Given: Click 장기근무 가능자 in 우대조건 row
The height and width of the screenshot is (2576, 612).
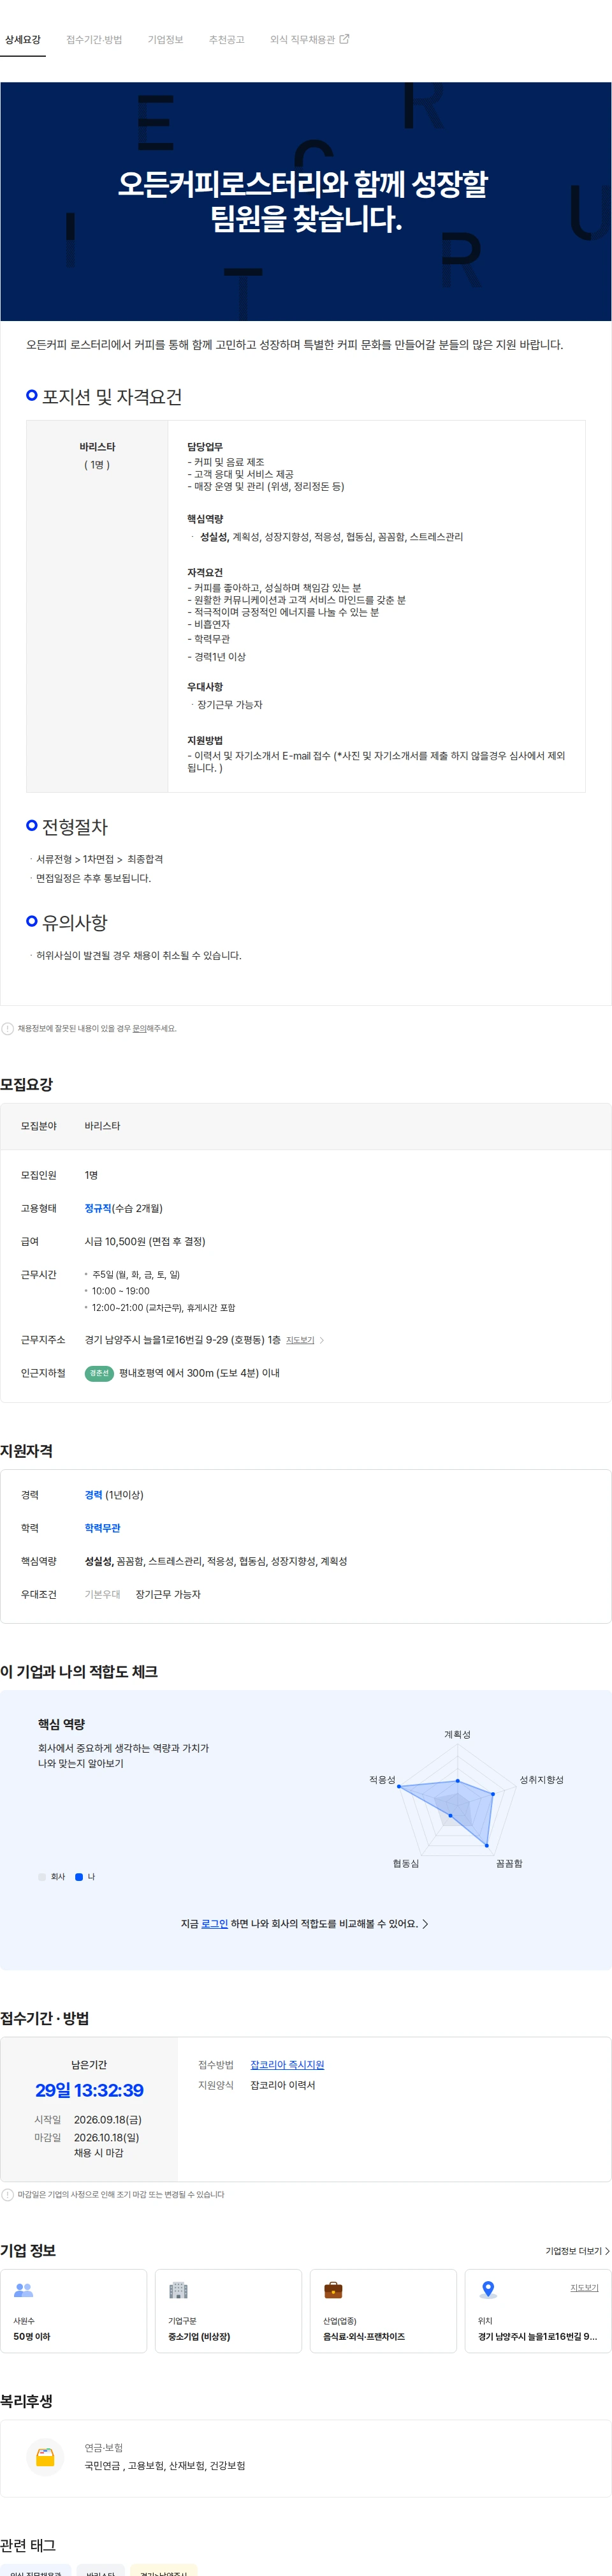Looking at the screenshot, I should pos(168,1594).
